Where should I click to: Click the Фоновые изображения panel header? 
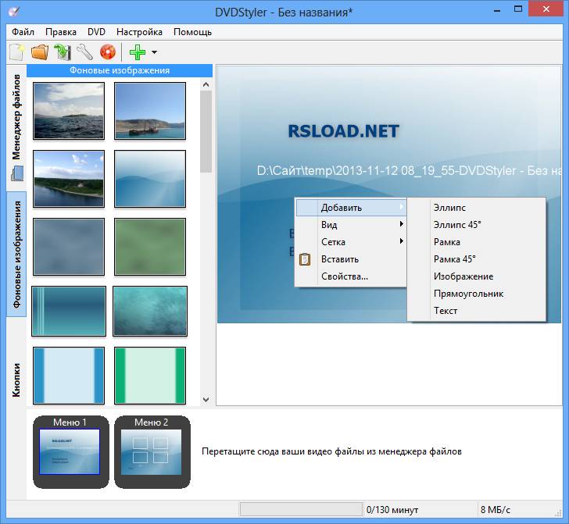coord(120,70)
